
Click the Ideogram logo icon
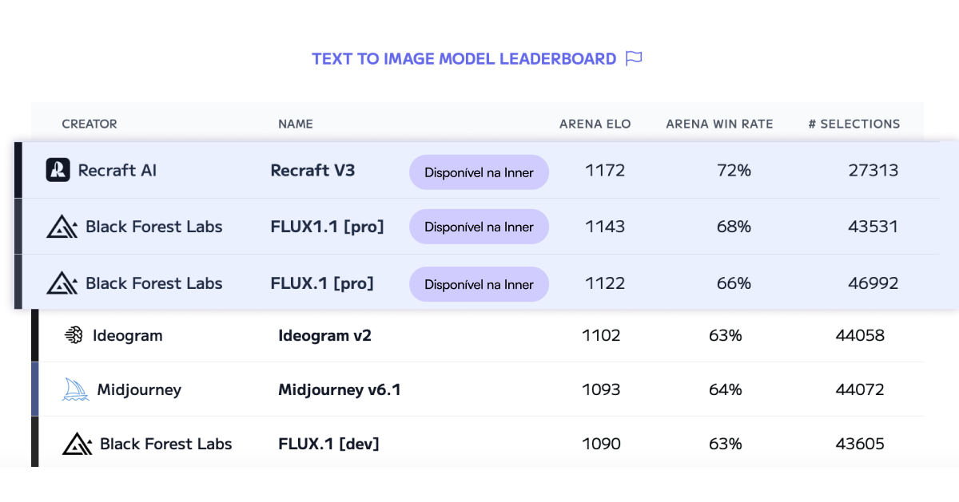[x=74, y=336]
